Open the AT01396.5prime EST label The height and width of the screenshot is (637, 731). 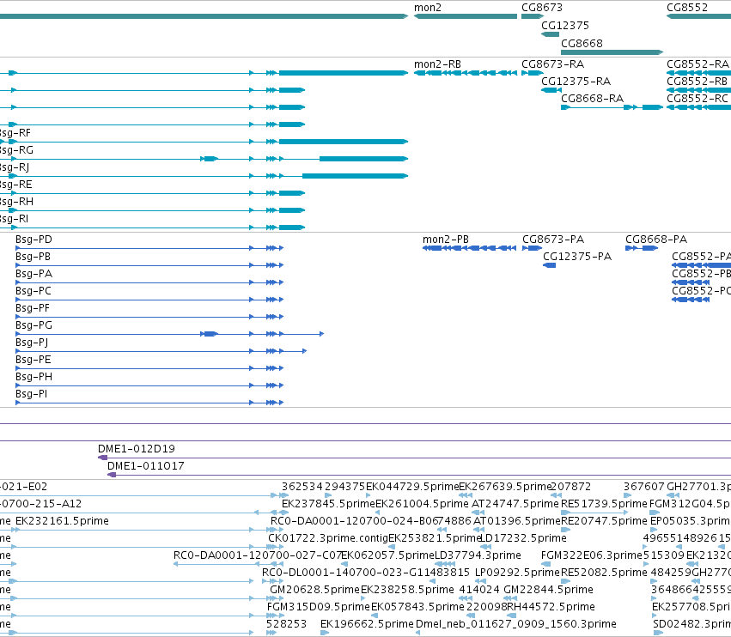pos(516,521)
